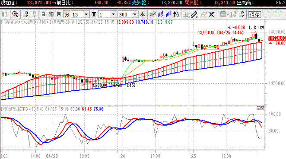The image size is (286, 159).
Task: Click the X delete drawings icon
Action: (x=212, y=14)
